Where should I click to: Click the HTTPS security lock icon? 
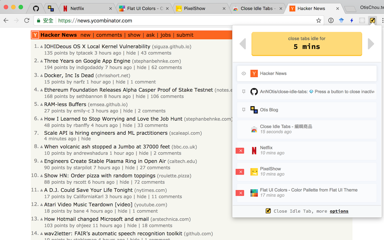[x=39, y=21]
